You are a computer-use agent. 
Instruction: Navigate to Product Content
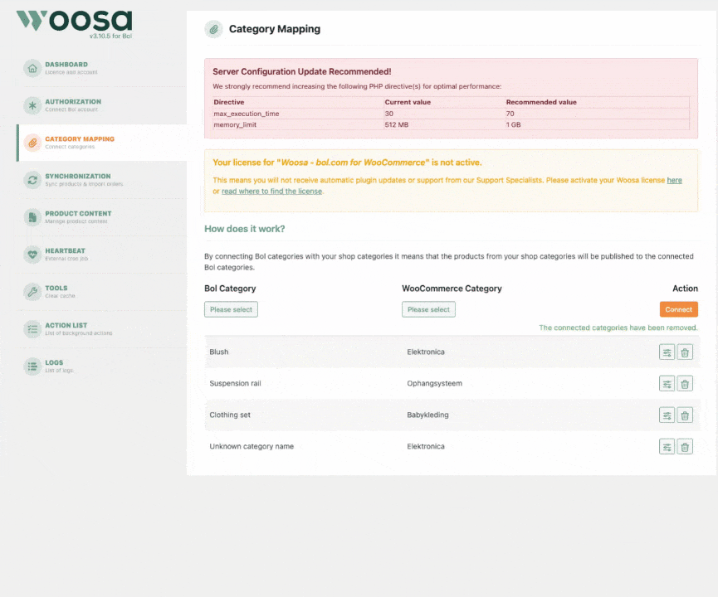coord(101,217)
